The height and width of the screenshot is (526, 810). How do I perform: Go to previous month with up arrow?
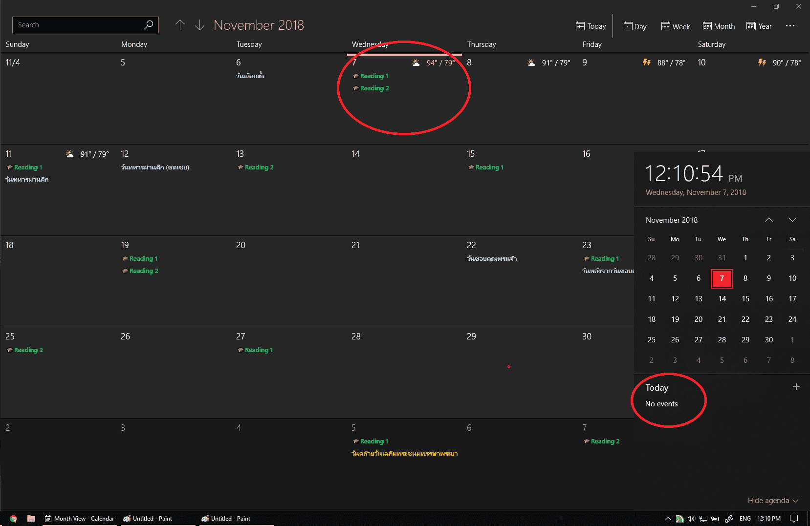click(x=180, y=25)
